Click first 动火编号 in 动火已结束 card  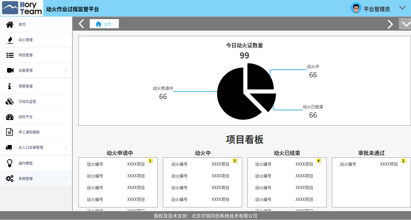(x=263, y=164)
